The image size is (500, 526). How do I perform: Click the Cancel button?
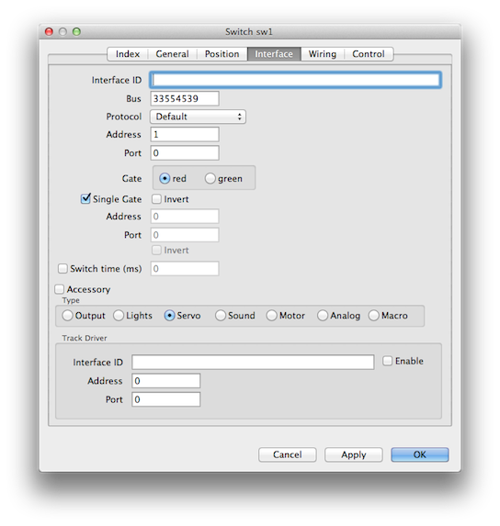pos(287,454)
